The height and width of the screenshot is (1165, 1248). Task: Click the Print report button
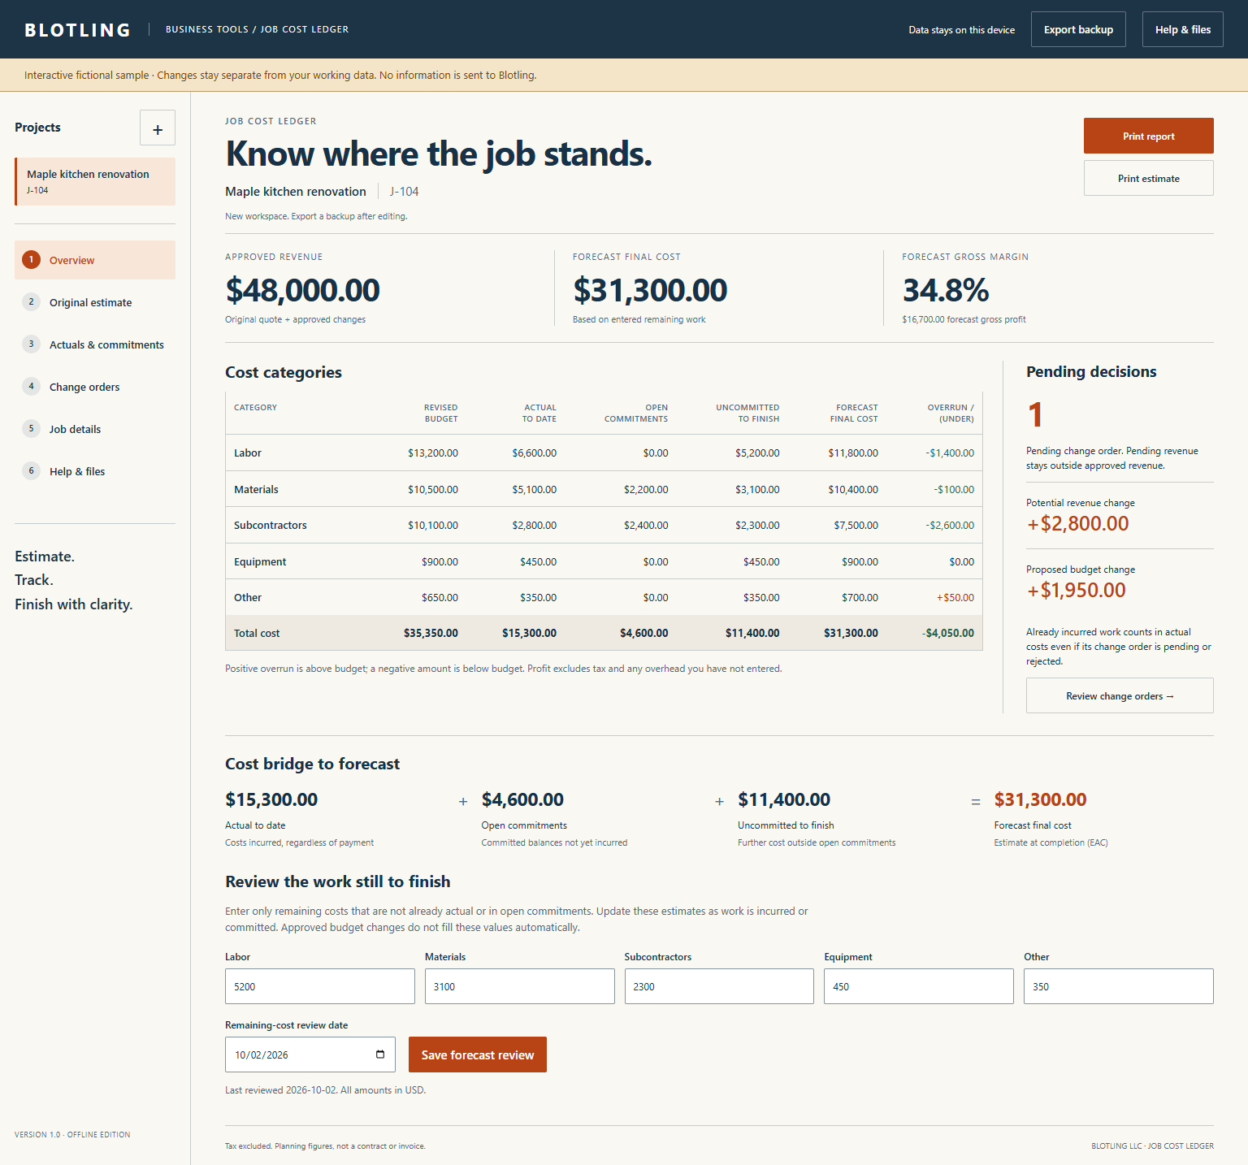tap(1149, 136)
